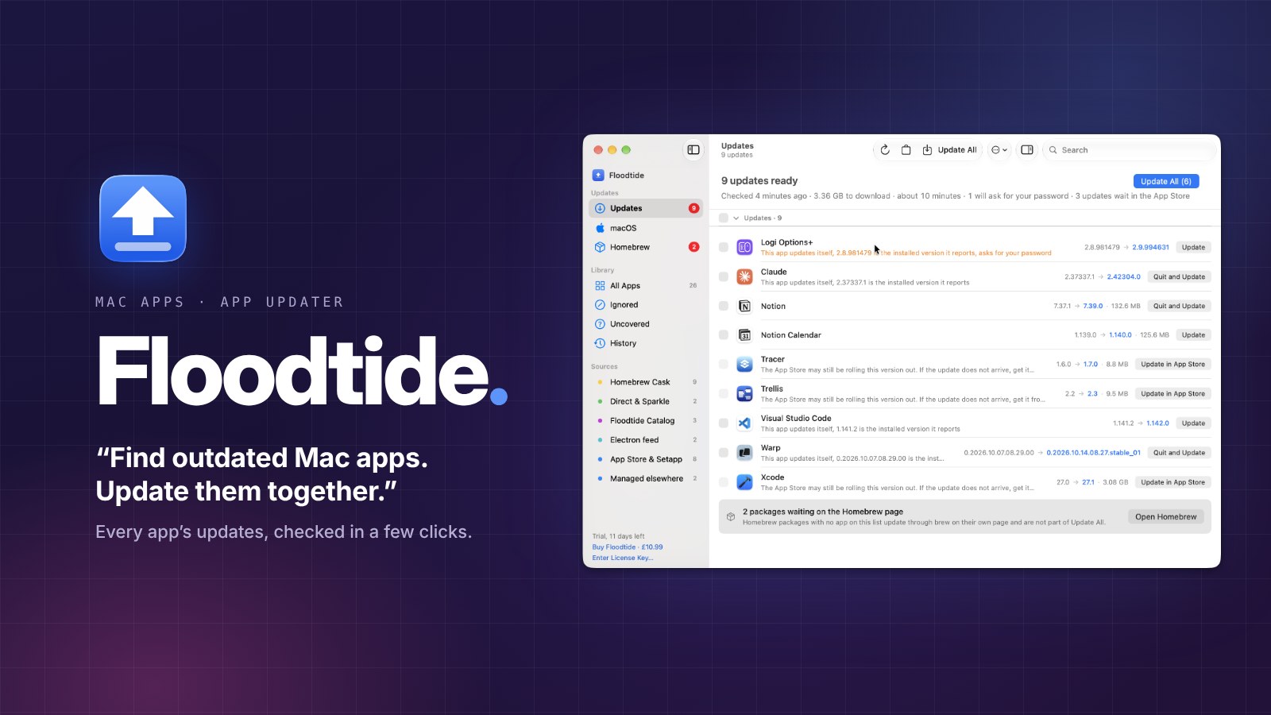Click the Visual Studio Code app icon
This screenshot has height=715, width=1271.
(744, 423)
